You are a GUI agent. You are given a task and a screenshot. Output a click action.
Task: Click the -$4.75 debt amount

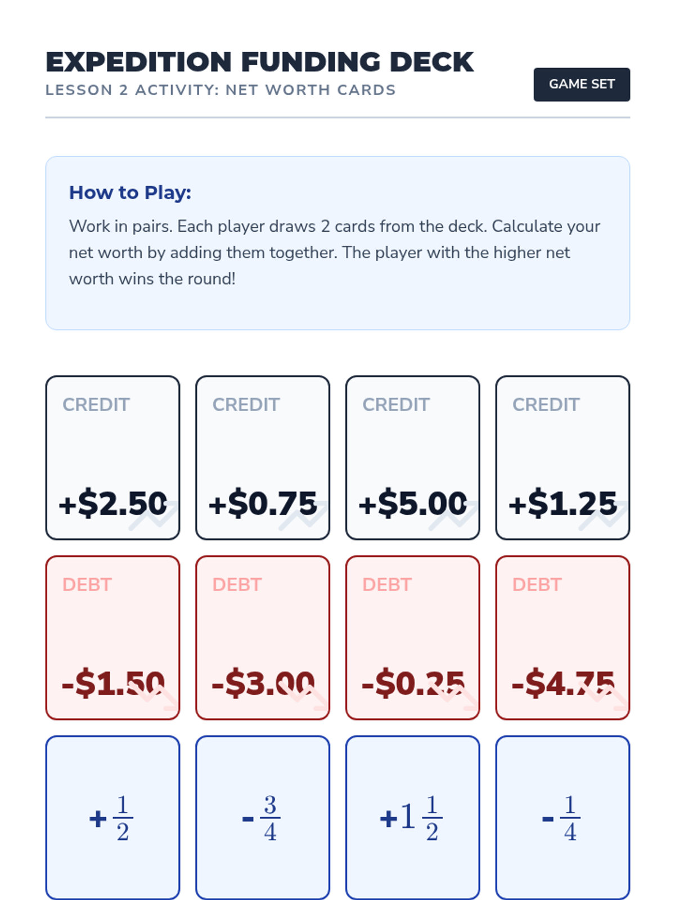(x=562, y=683)
